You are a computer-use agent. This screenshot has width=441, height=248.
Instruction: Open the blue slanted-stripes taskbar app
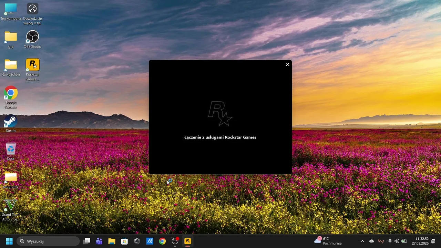click(150, 241)
